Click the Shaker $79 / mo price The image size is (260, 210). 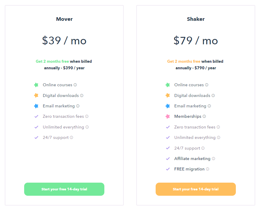click(196, 41)
